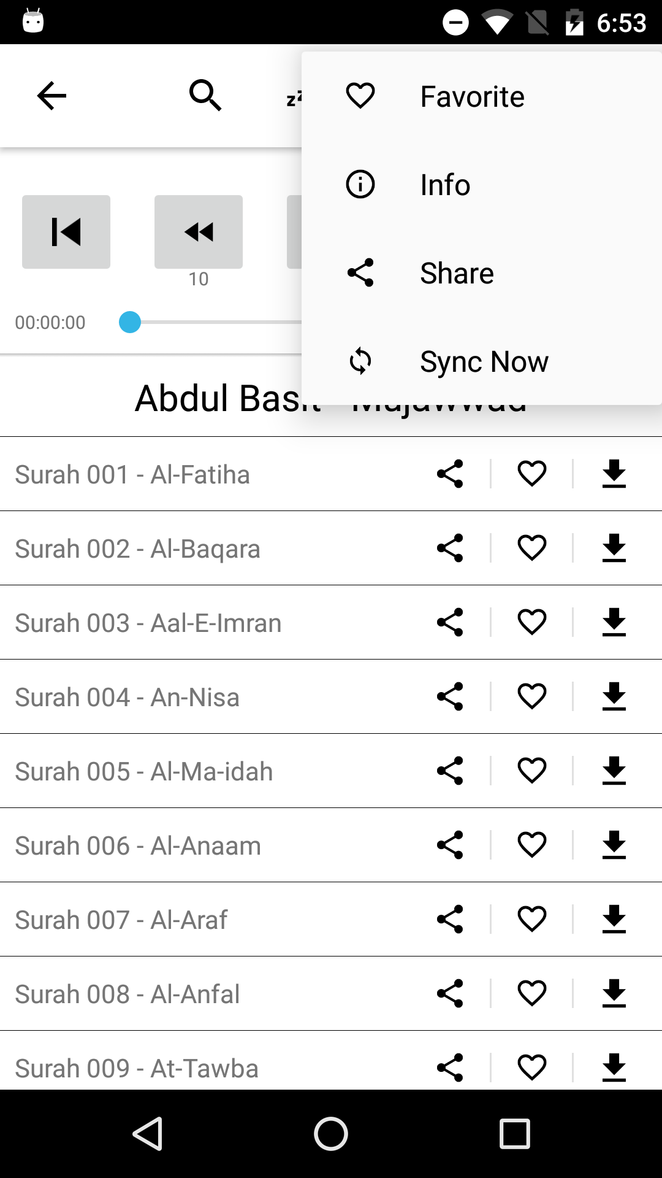This screenshot has height=1178, width=662.
Task: Download Surah 003 - Aal-E-Imran
Action: click(x=614, y=622)
